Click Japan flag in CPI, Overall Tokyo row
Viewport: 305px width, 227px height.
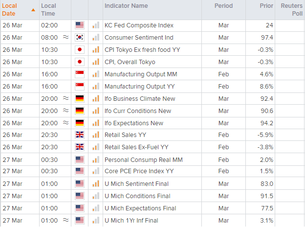(x=80, y=62)
